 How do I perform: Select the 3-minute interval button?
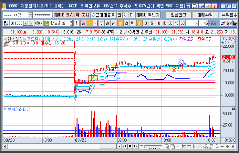pyautogui.click(x=146, y=23)
